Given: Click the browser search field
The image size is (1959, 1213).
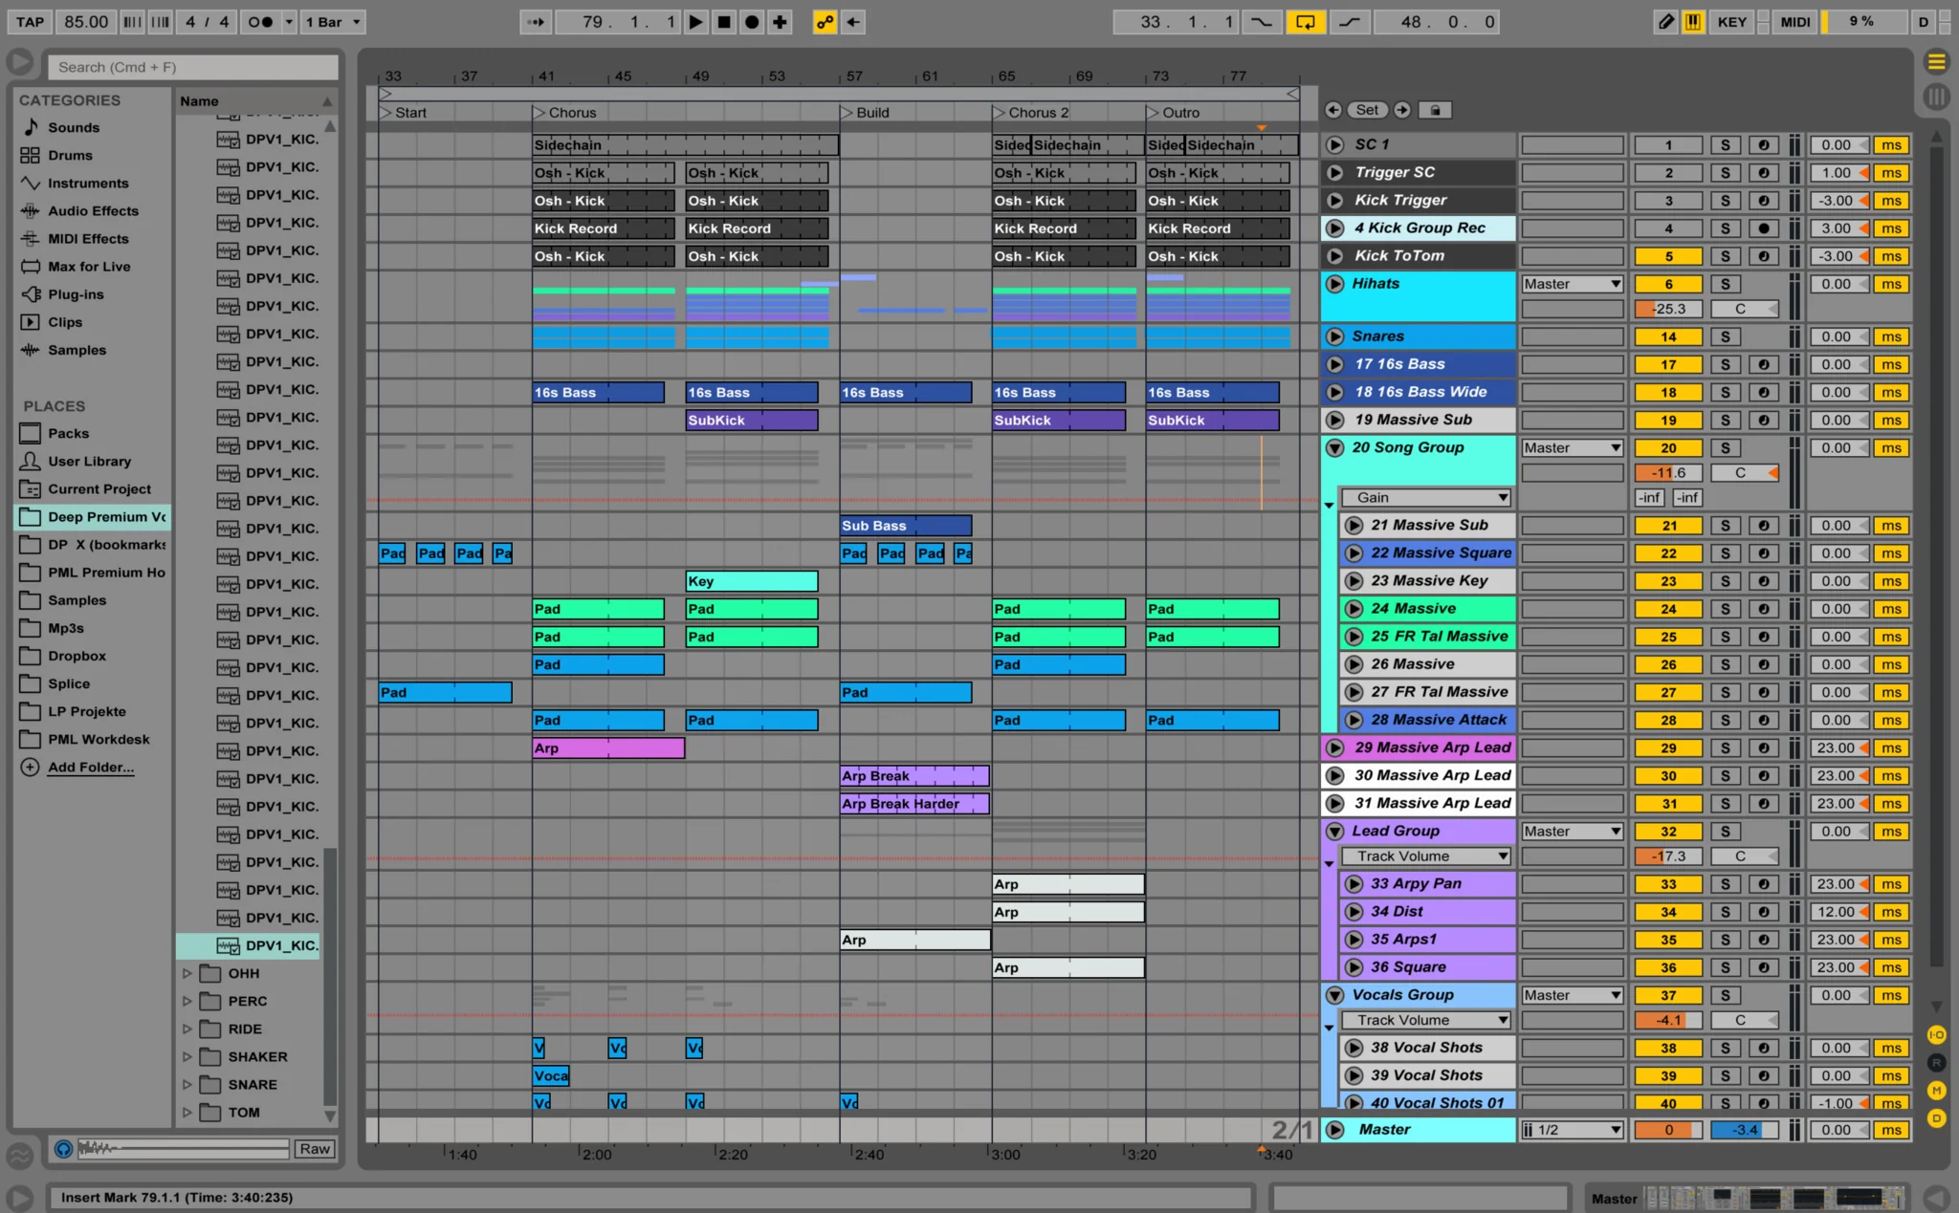Looking at the screenshot, I should click(193, 67).
